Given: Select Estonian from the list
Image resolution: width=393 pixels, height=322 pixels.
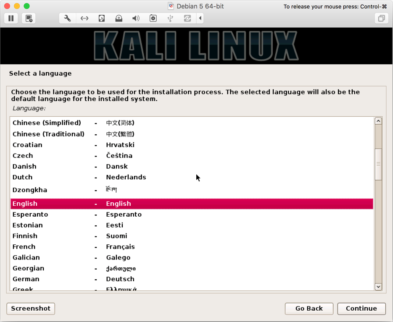Looking at the screenshot, I should (192, 225).
